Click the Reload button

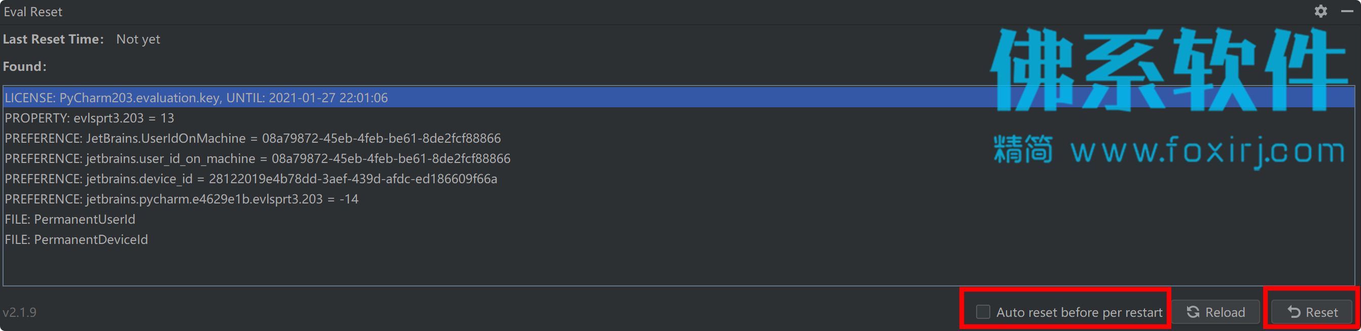[1215, 312]
